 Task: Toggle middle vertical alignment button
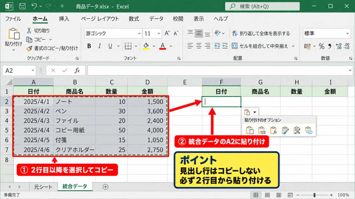coord(199,33)
